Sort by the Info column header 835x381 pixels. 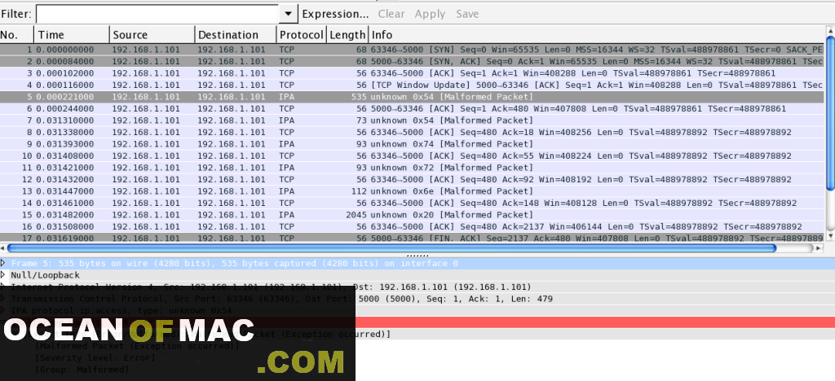(x=596, y=34)
